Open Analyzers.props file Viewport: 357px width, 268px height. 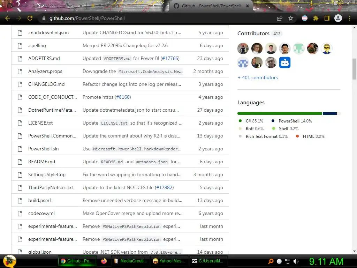point(45,71)
